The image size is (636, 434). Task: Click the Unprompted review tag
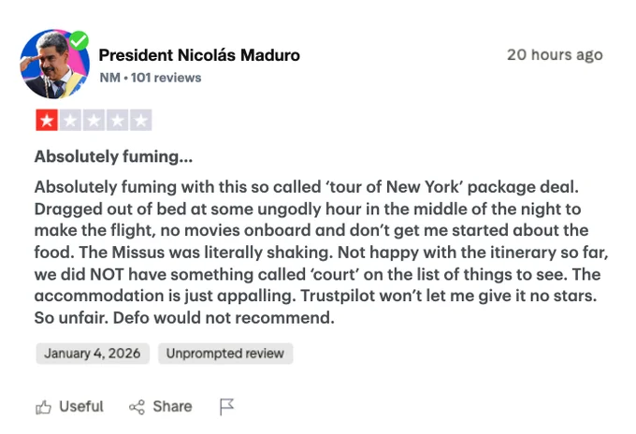click(x=225, y=354)
